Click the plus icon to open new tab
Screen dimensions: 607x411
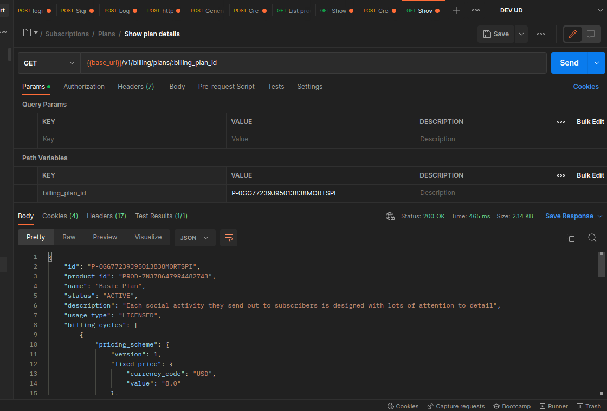pos(456,10)
